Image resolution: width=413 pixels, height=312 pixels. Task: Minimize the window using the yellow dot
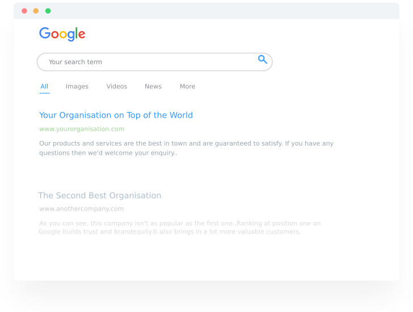[x=36, y=11]
